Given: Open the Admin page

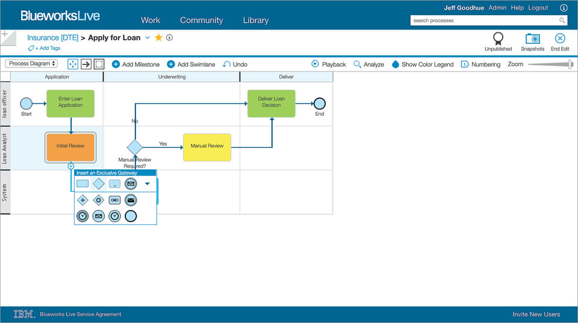Looking at the screenshot, I should point(497,8).
